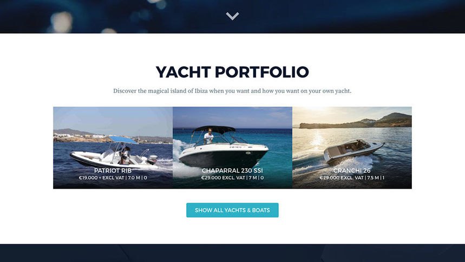
Task: Click the man standing in Chaparral boat
Action: 209,136
